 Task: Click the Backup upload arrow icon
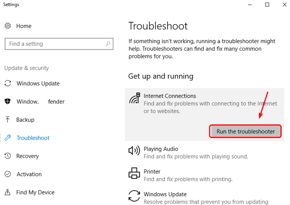point(8,120)
